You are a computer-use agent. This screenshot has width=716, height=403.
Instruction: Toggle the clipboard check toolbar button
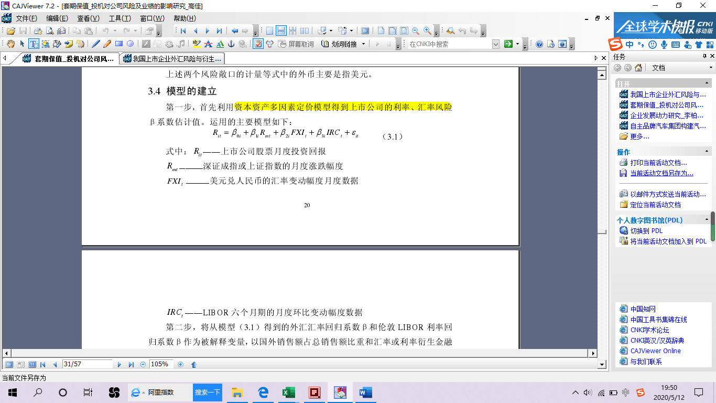point(258,44)
